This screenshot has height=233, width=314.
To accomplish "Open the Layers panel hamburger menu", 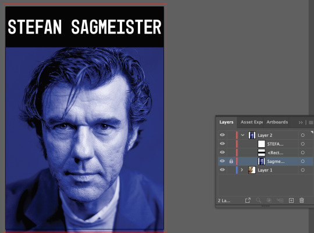I will (x=311, y=122).
